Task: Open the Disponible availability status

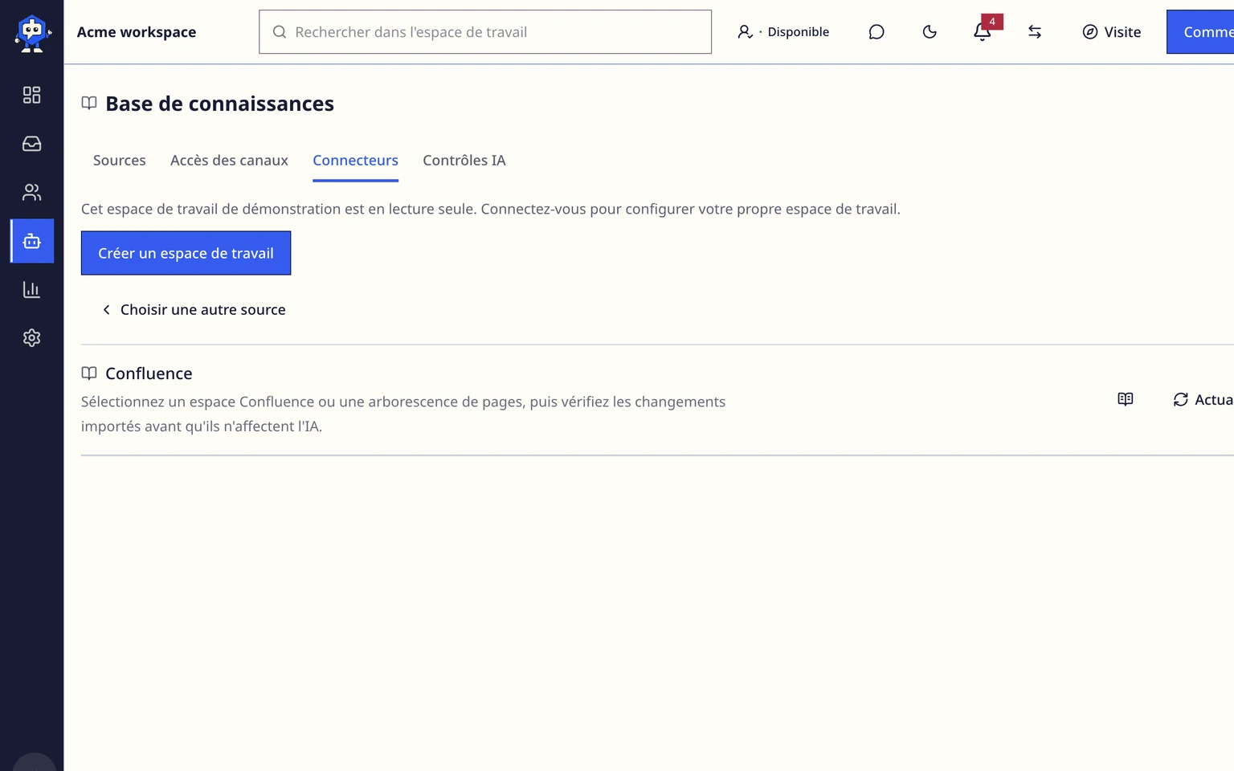Action: coord(783,32)
